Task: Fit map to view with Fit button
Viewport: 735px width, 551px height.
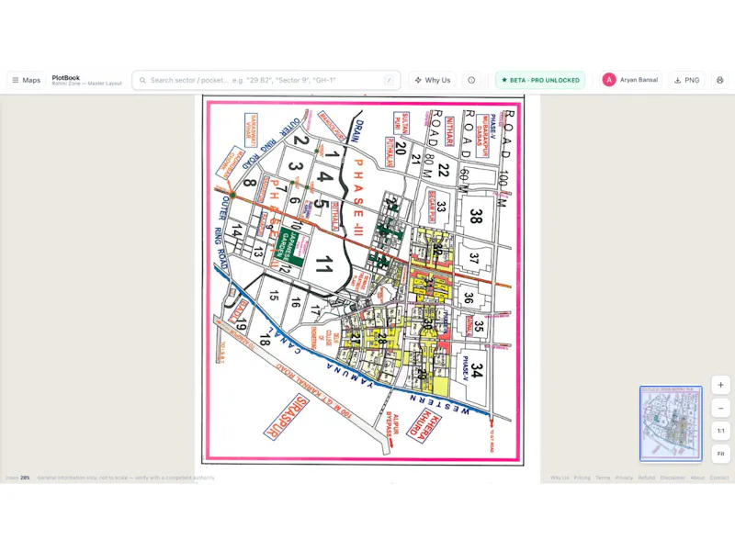Action: click(721, 454)
